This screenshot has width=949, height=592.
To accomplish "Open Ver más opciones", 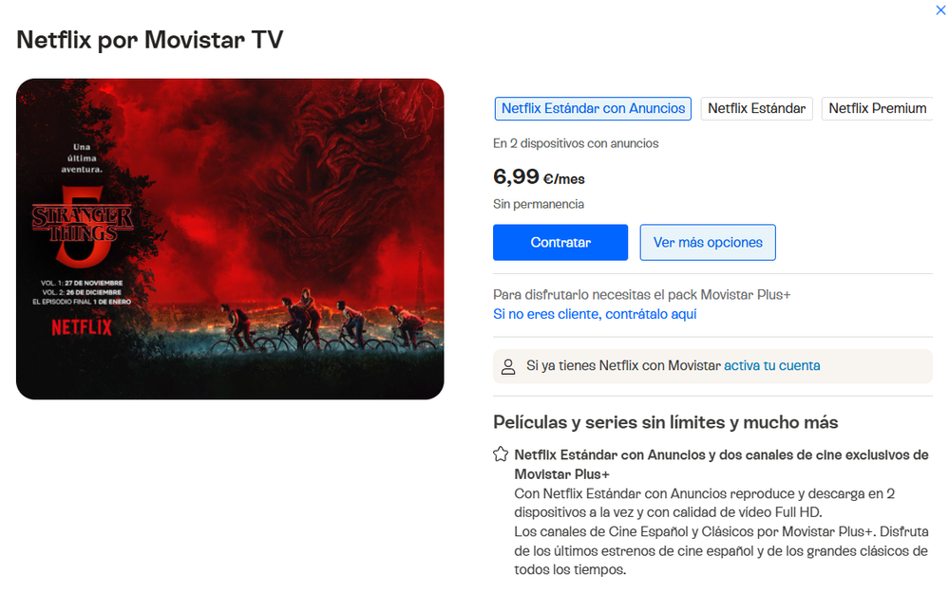I will click(708, 243).
